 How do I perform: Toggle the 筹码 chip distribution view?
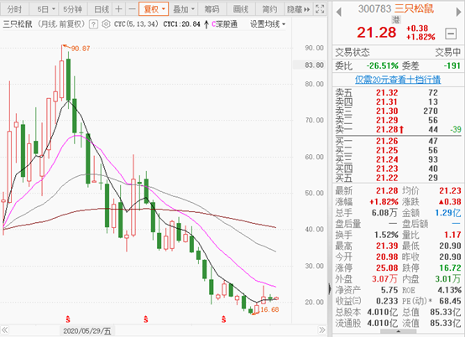coord(212,9)
